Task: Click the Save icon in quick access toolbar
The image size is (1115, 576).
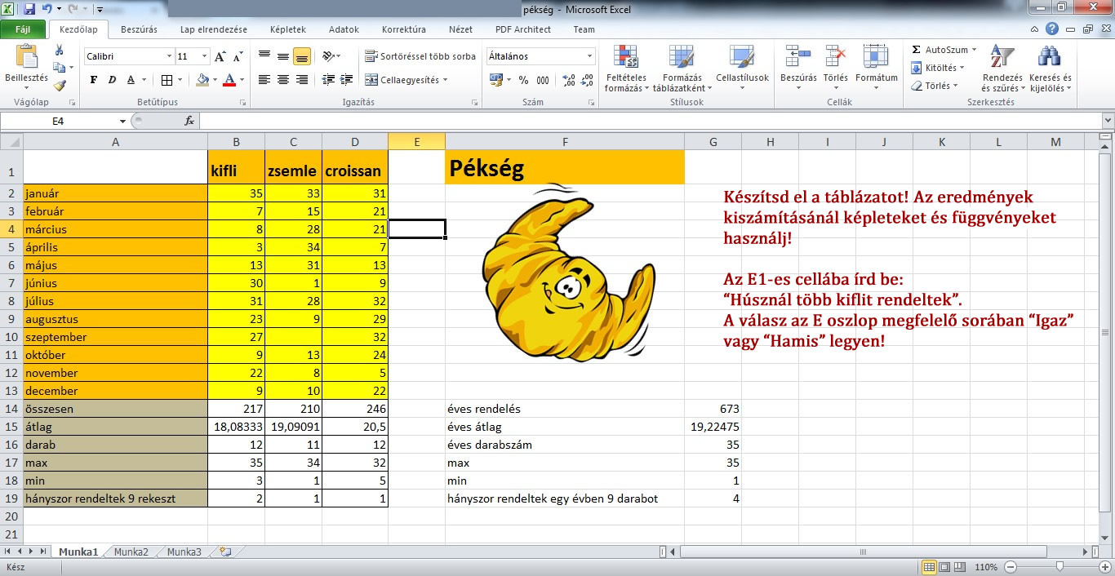Action: (x=29, y=10)
